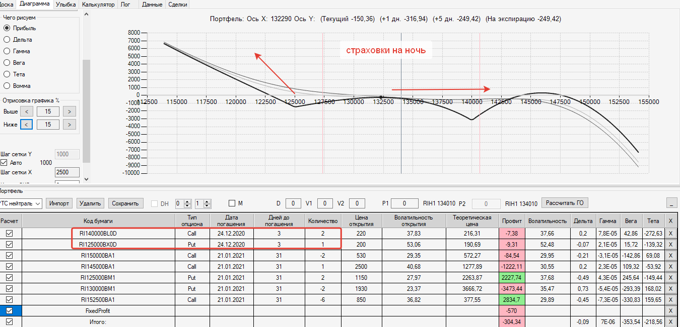Click the D value input field
The image size is (680, 327).
(x=293, y=203)
